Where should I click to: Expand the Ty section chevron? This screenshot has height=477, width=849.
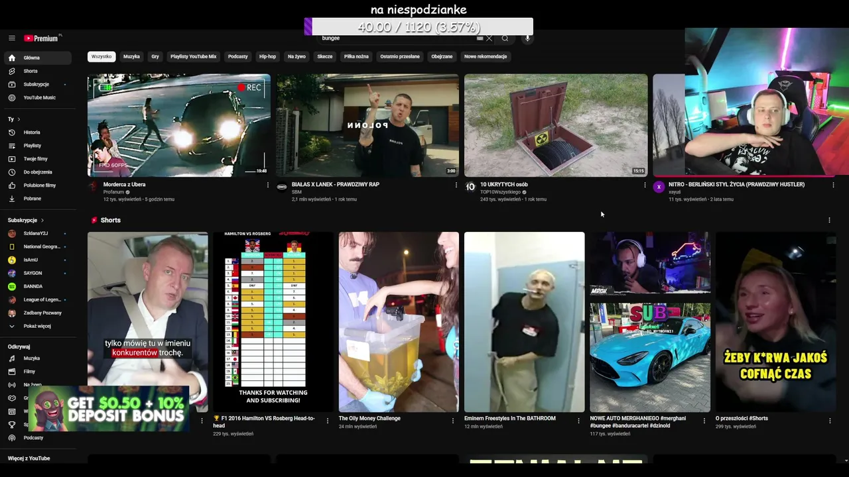(x=19, y=119)
